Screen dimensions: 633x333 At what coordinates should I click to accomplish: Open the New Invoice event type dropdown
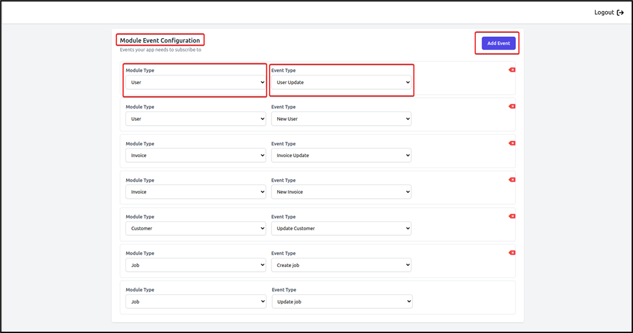[341, 192]
